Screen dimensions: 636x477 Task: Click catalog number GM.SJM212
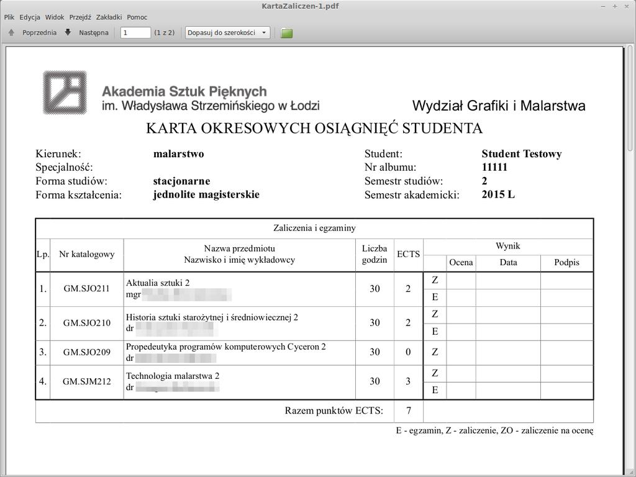(87, 381)
